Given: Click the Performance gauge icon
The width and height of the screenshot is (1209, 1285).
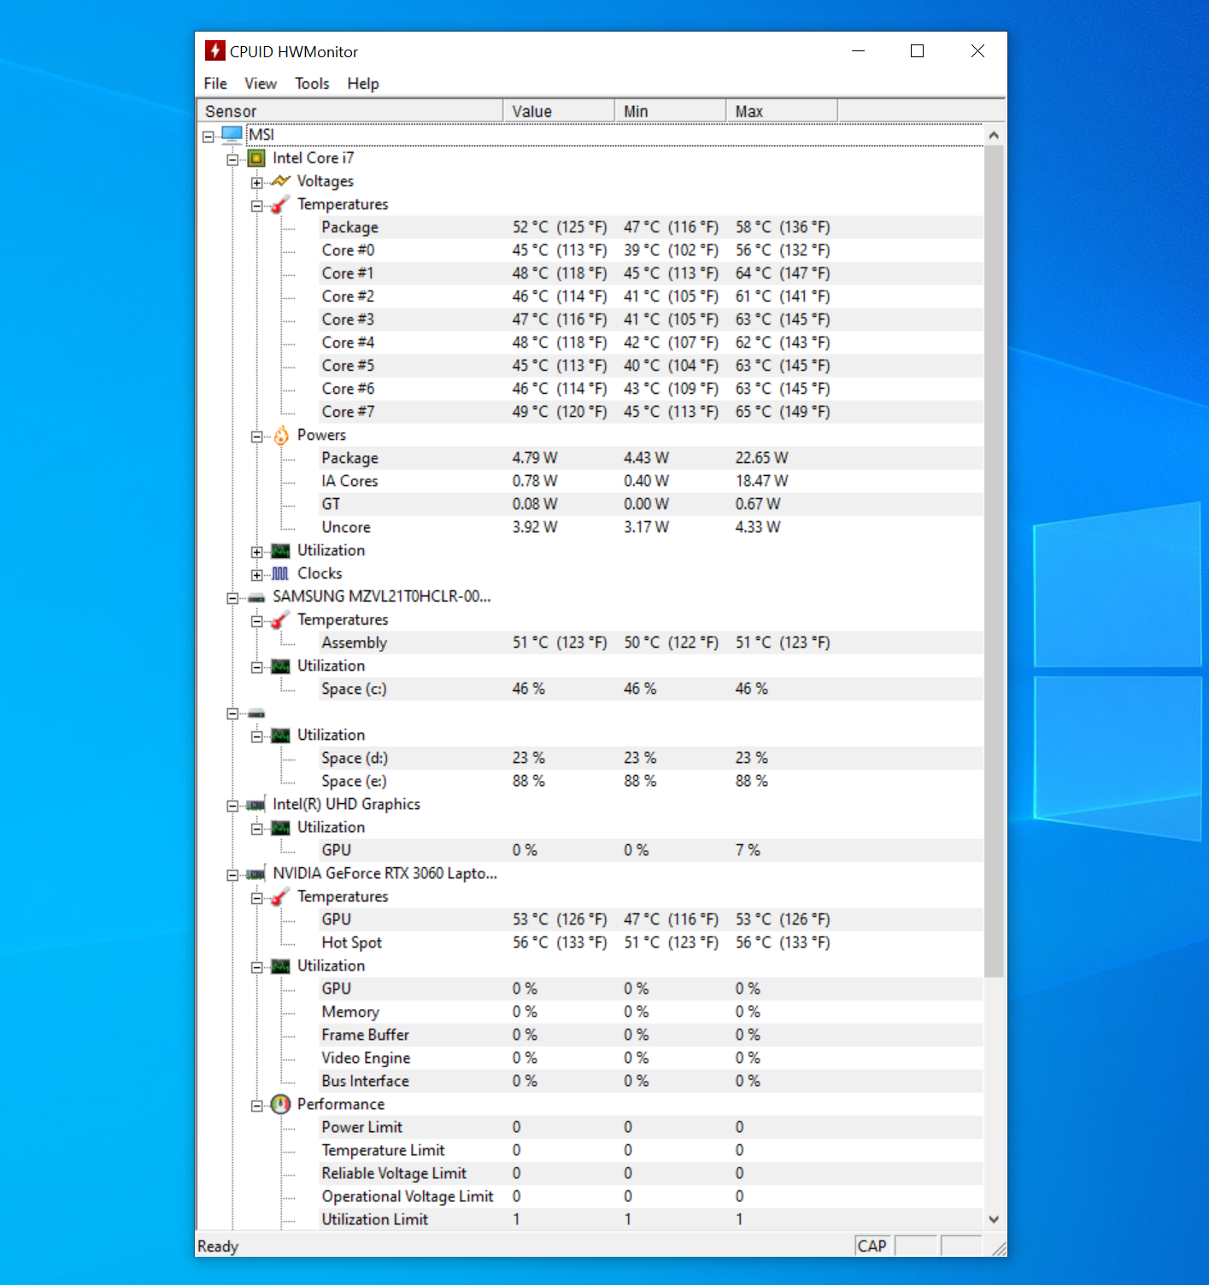Looking at the screenshot, I should click(280, 1104).
